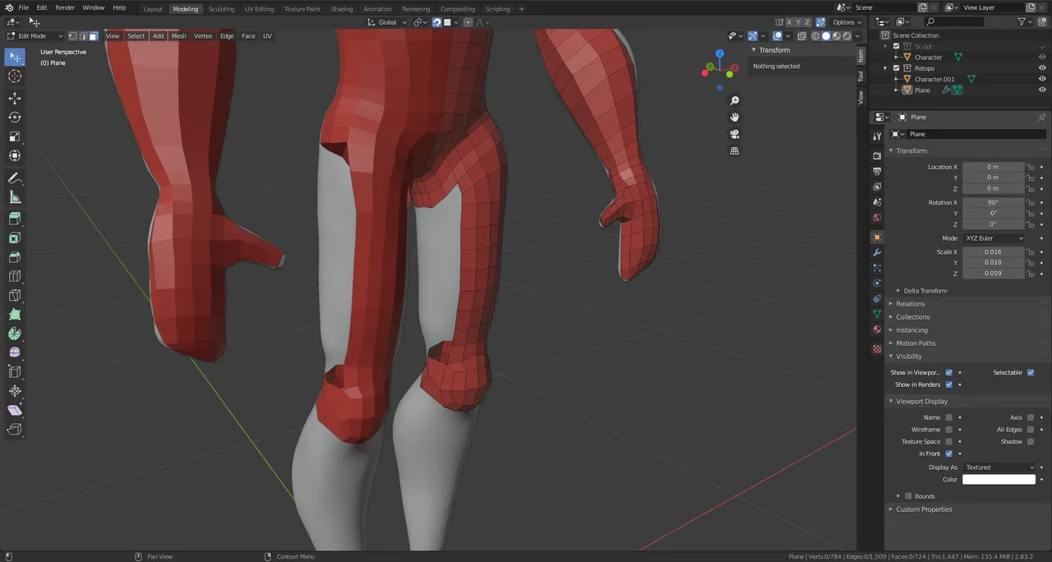Click the add workspace plus button
This screenshot has height=562, width=1052.
[521, 9]
